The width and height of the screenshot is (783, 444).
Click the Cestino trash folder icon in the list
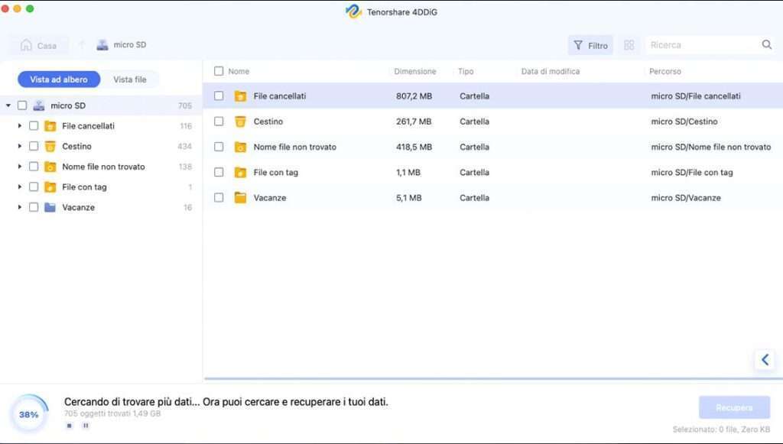[x=240, y=122]
